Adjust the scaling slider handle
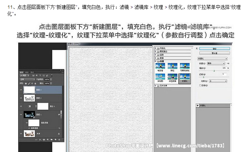The width and height of the screenshot is (243, 152). click(214, 71)
